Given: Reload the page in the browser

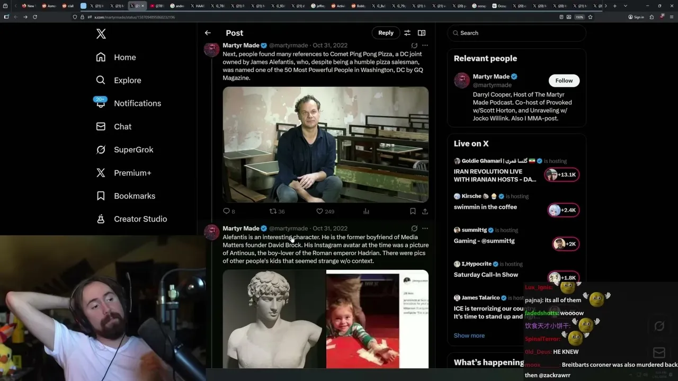Looking at the screenshot, I should [x=35, y=17].
